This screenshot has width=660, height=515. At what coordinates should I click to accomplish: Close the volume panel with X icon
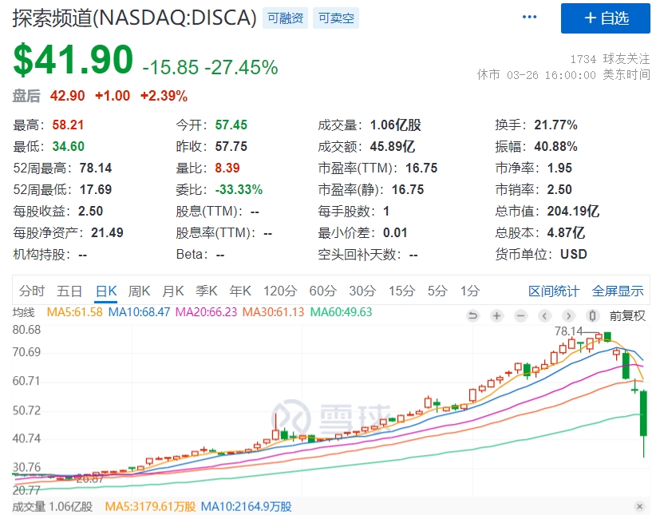tap(640, 506)
